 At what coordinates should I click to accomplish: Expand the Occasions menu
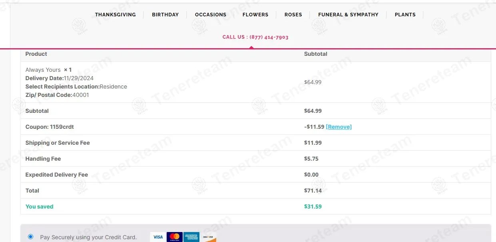pyautogui.click(x=211, y=15)
